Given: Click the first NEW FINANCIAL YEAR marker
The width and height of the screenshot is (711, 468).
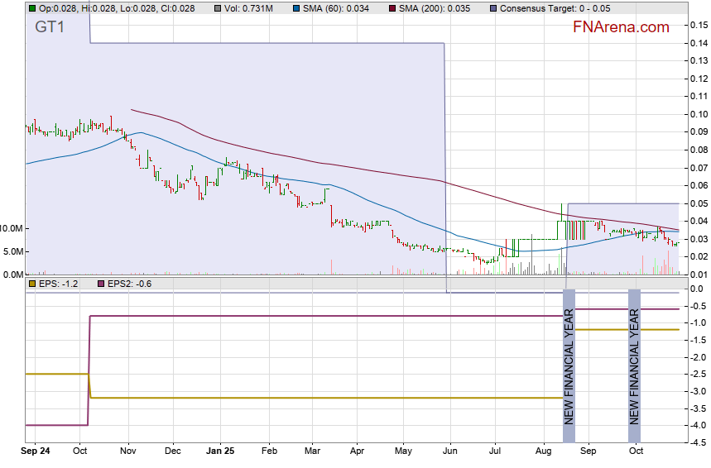Looking at the screenshot, I should 569,365.
